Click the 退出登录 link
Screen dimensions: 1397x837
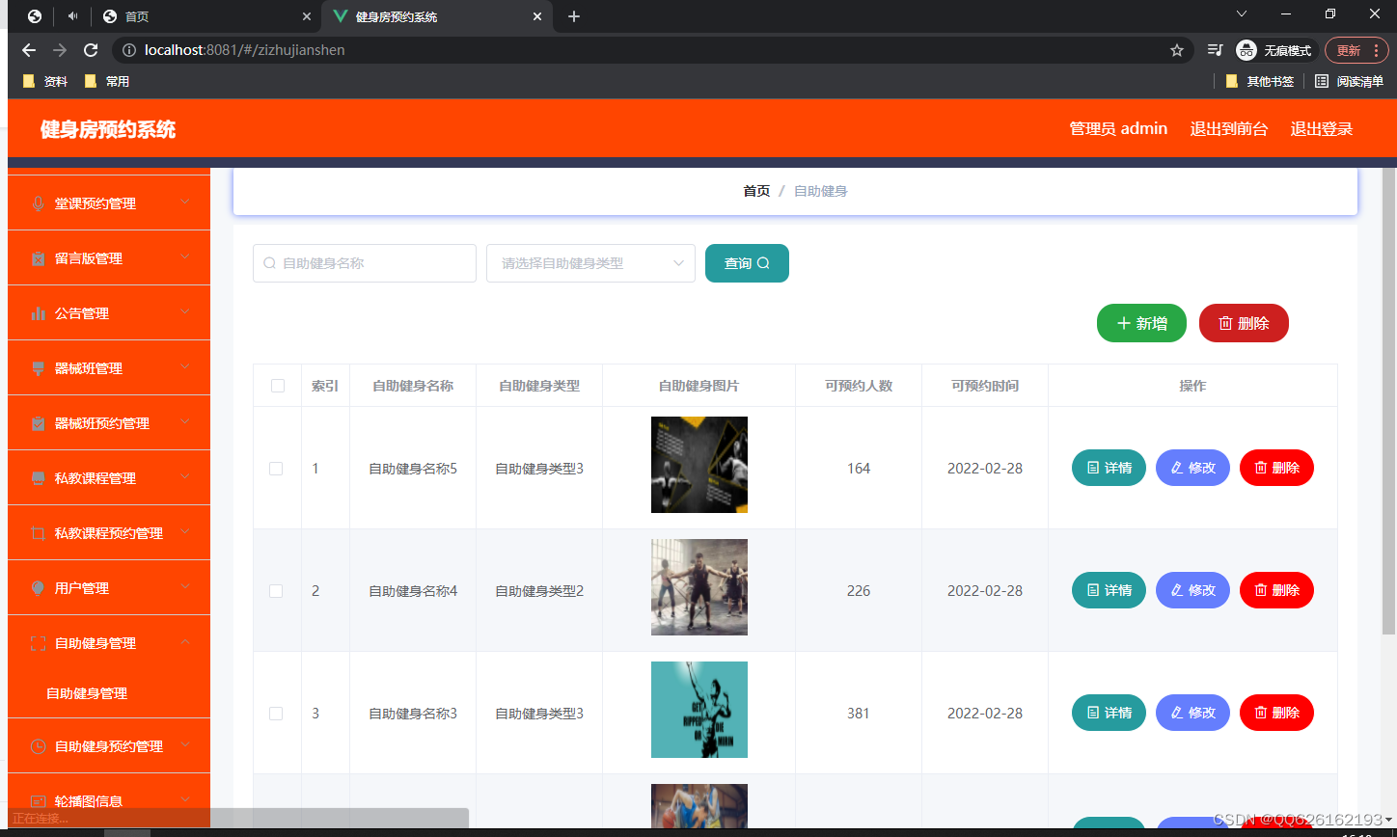pyautogui.click(x=1322, y=129)
